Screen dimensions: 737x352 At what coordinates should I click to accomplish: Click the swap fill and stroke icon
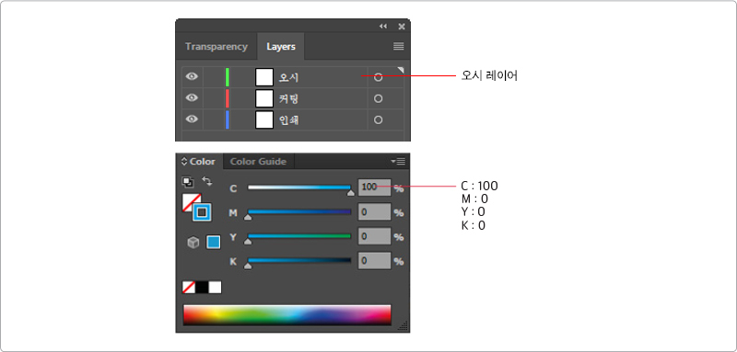(207, 181)
